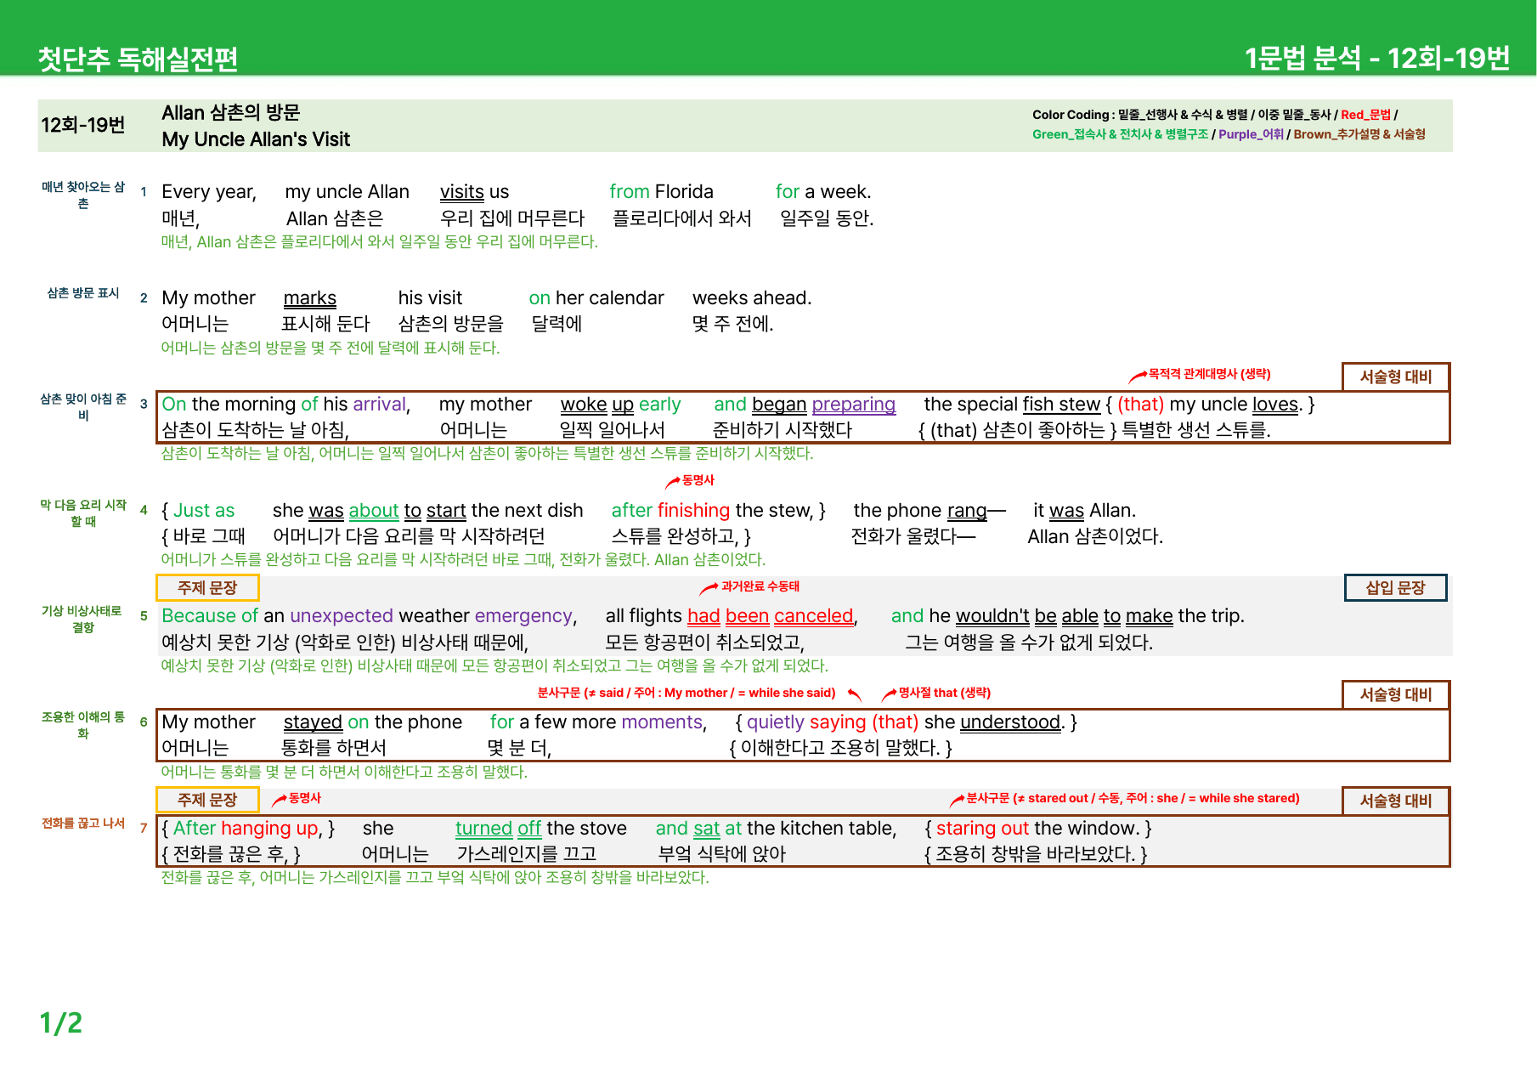The image size is (1537, 1087).
Task: Click the green translation line under sentence 1
Action: (x=380, y=241)
